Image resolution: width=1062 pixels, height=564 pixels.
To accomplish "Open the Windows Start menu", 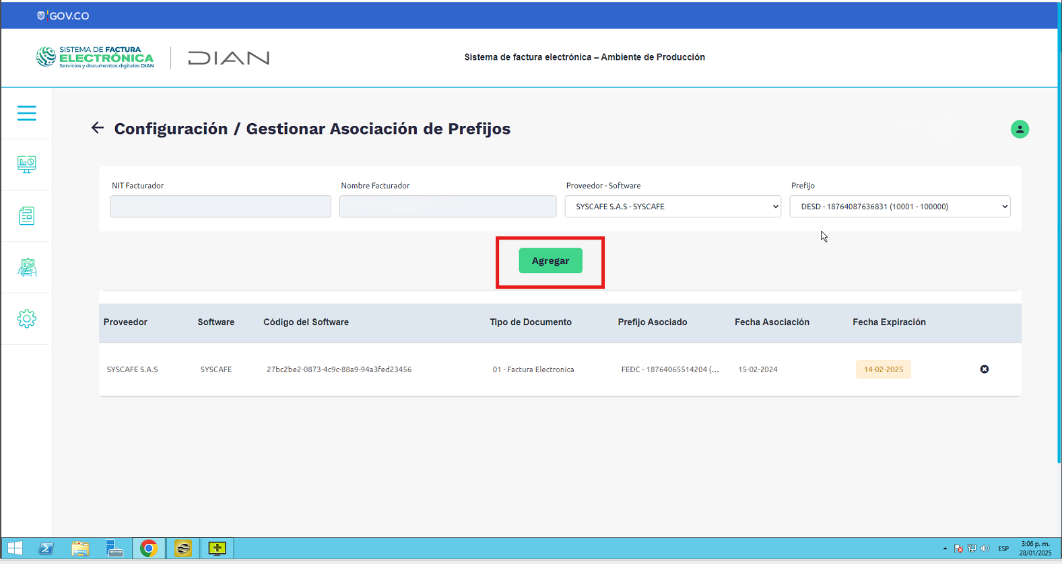I will (x=15, y=549).
